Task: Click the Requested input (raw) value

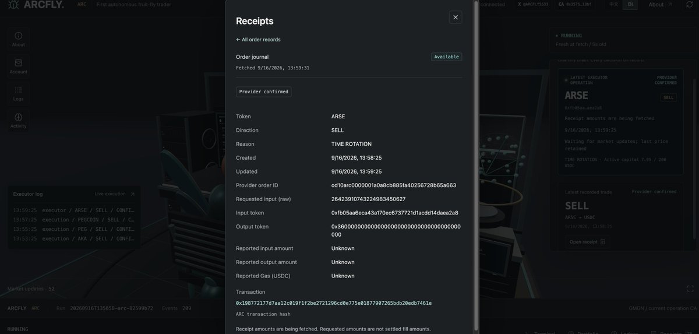Action: [x=369, y=199]
